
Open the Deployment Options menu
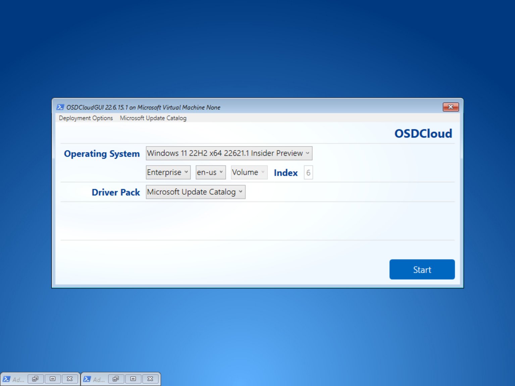point(86,118)
